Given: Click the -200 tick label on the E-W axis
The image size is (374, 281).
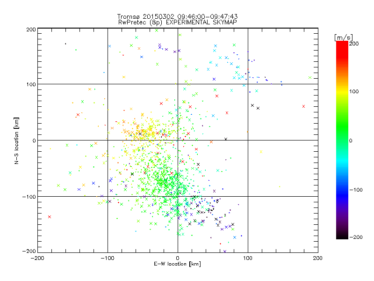Looking at the screenshot, I should 37,258.
